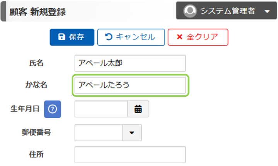The height and width of the screenshot is (166, 278).
Task: Focus the 氏名 text field
Action: click(130, 63)
